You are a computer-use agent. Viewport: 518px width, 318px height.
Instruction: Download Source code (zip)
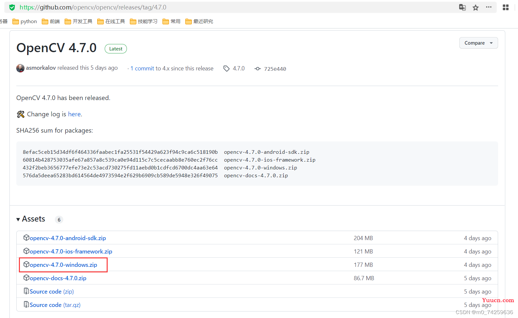click(52, 292)
